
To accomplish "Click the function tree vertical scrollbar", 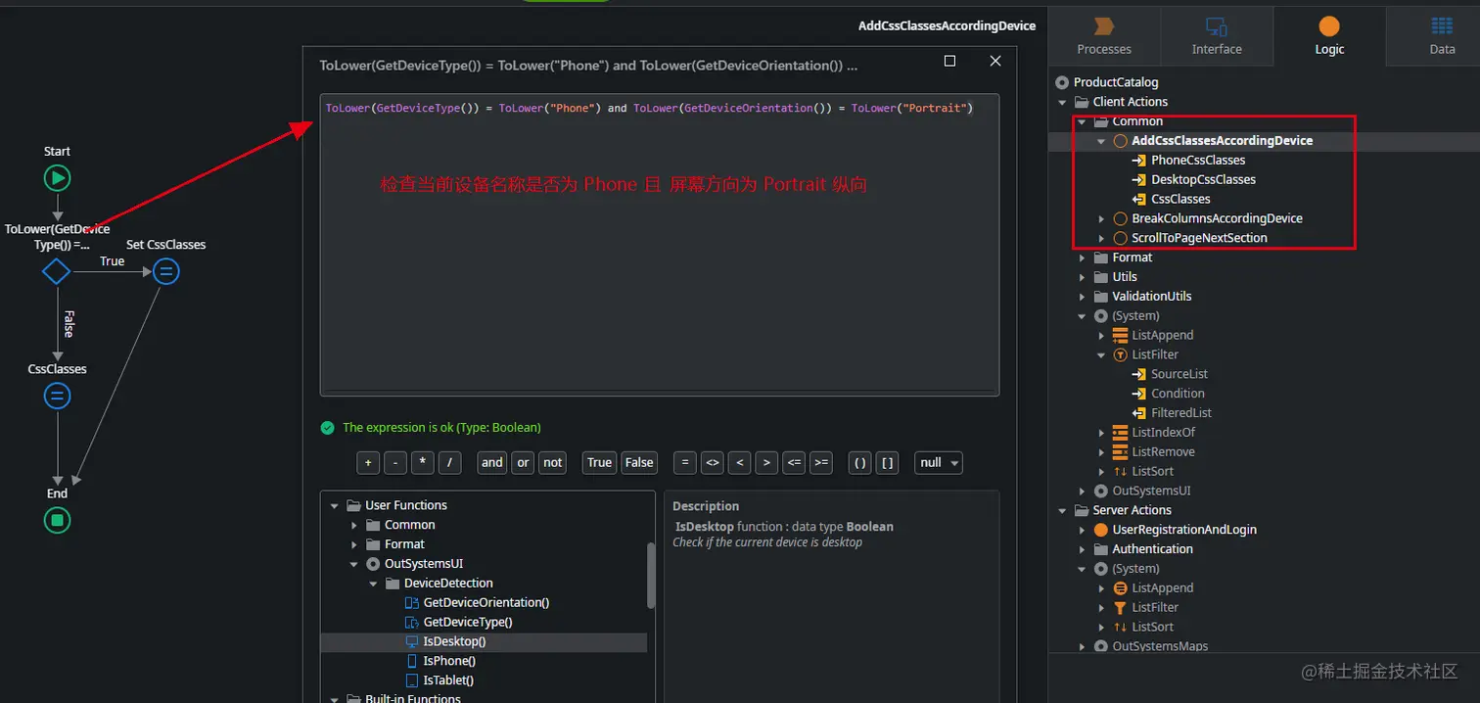I will (651, 575).
